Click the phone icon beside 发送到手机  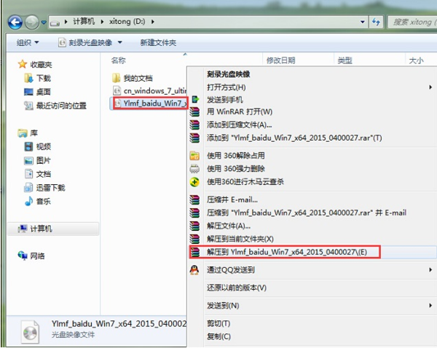click(x=195, y=99)
